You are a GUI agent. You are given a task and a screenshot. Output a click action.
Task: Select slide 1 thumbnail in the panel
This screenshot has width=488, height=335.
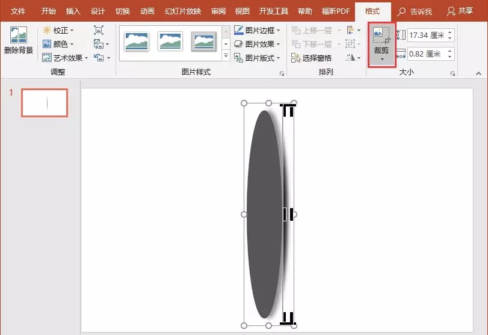[x=45, y=103]
